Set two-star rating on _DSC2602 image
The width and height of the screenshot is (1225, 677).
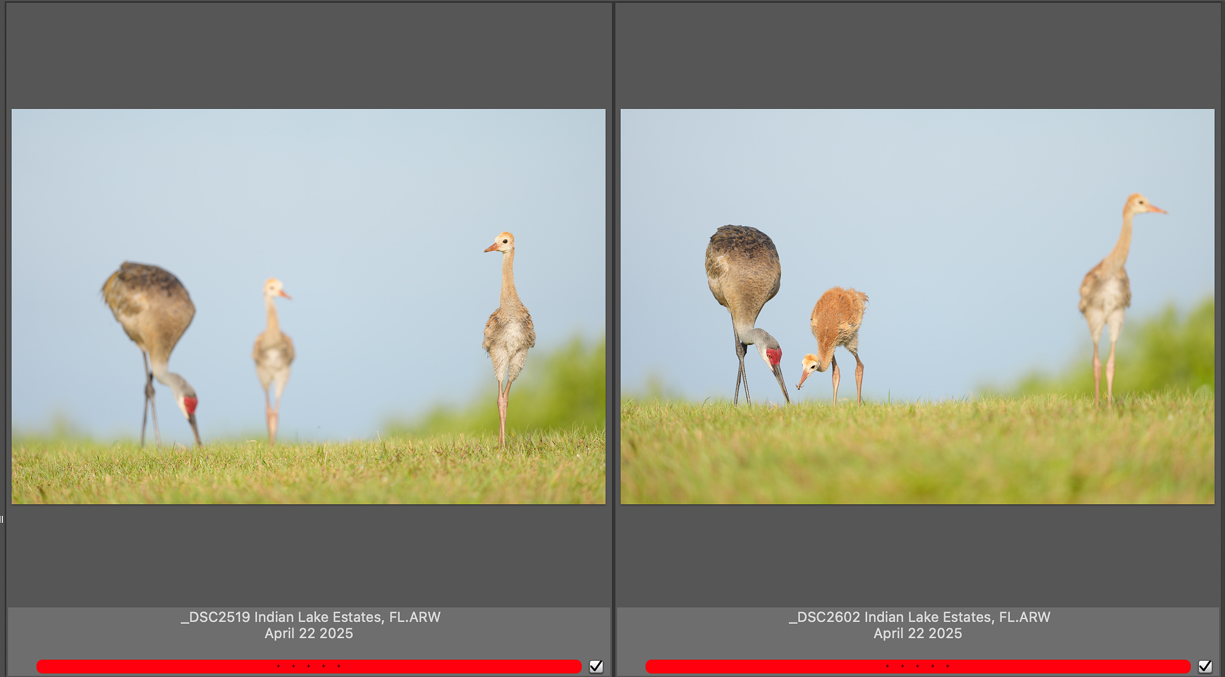[903, 666]
